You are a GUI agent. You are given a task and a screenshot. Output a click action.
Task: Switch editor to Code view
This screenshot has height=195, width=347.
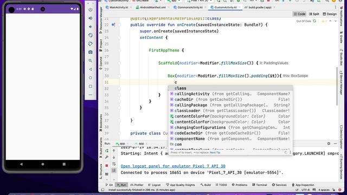click(299, 14)
